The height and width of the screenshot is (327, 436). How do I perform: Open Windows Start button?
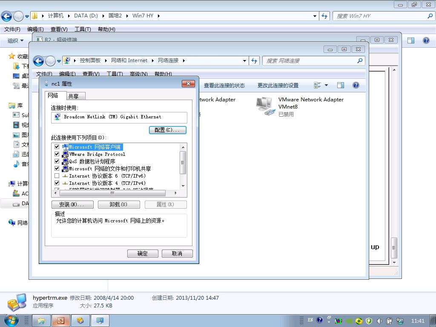point(11,321)
